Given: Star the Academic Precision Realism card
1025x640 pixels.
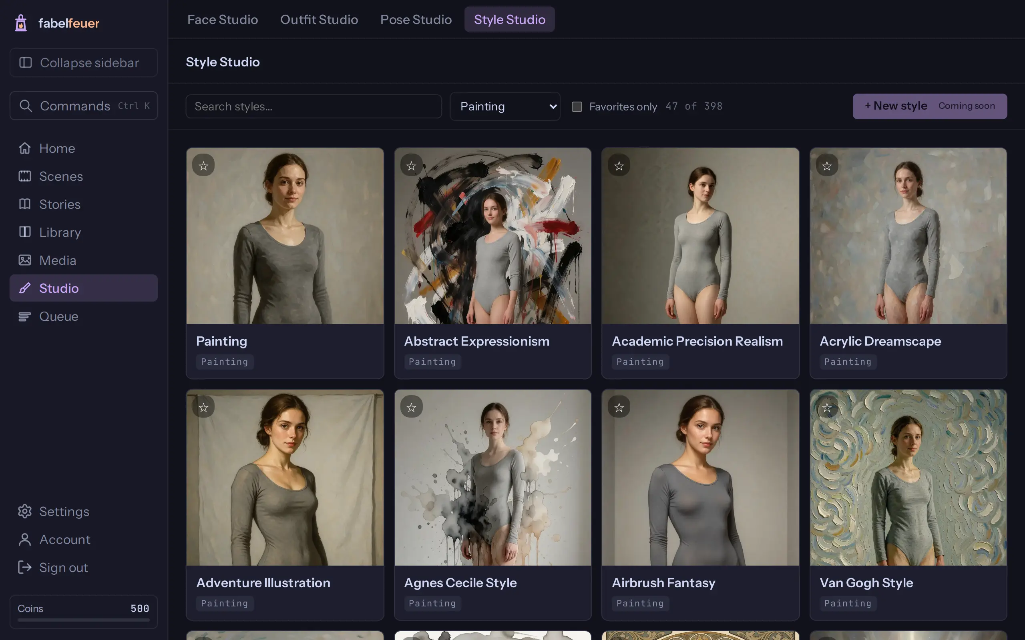Looking at the screenshot, I should point(619,166).
